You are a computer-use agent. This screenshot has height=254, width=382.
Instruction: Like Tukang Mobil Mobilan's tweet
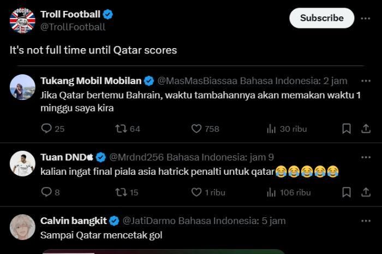point(196,129)
